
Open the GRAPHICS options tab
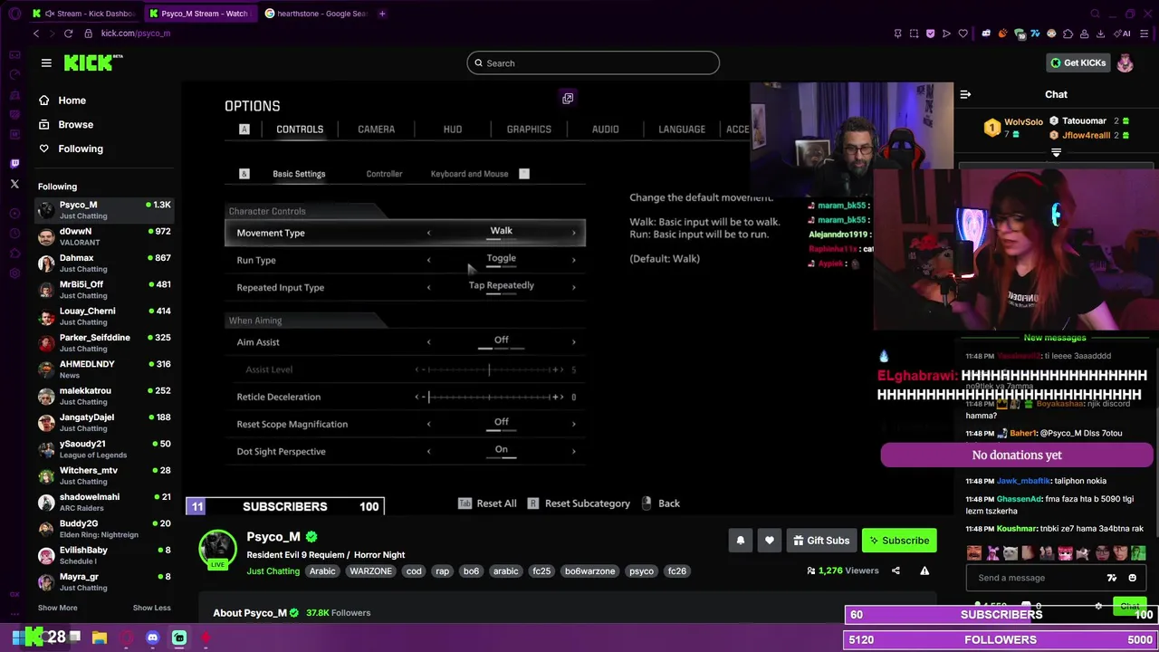[529, 129]
